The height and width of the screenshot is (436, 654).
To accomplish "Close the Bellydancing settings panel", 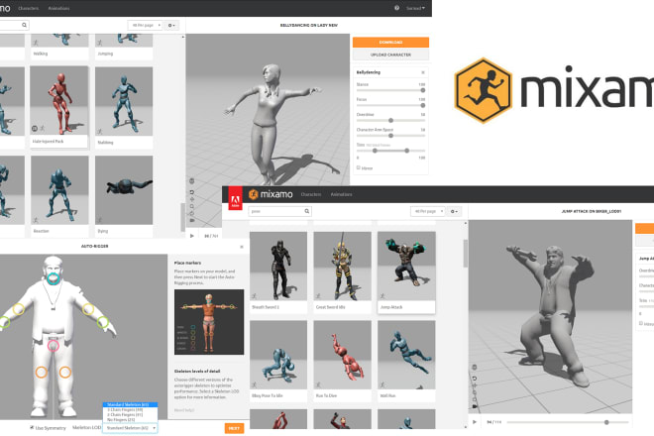I will click(x=423, y=72).
